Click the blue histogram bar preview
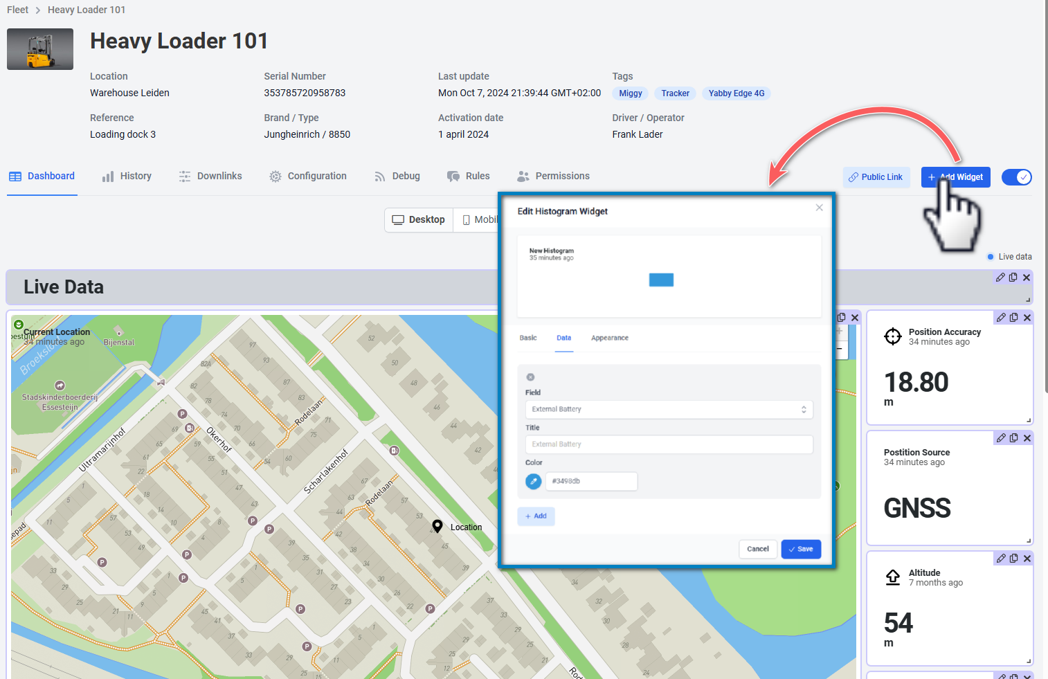The width and height of the screenshot is (1048, 679). pos(661,280)
